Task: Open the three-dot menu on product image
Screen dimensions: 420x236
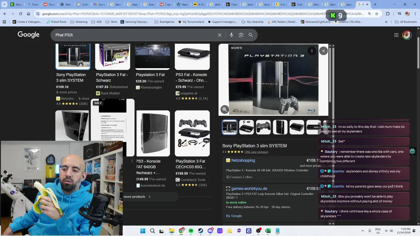Action: (x=312, y=51)
